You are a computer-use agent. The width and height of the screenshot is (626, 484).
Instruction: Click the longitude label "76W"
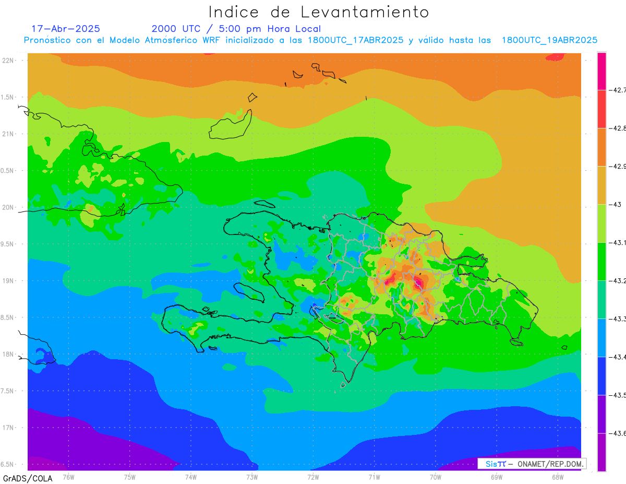point(68,478)
